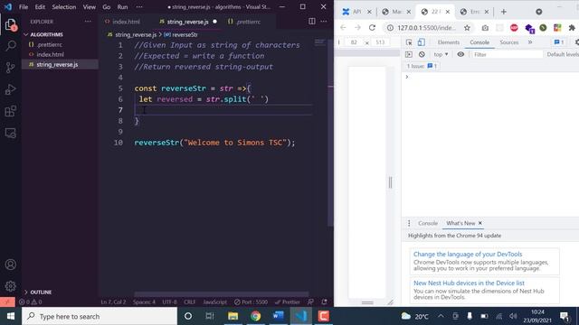Open the Remote Explorer view
Viewport: 579px width, 325px height.
click(x=10, y=133)
